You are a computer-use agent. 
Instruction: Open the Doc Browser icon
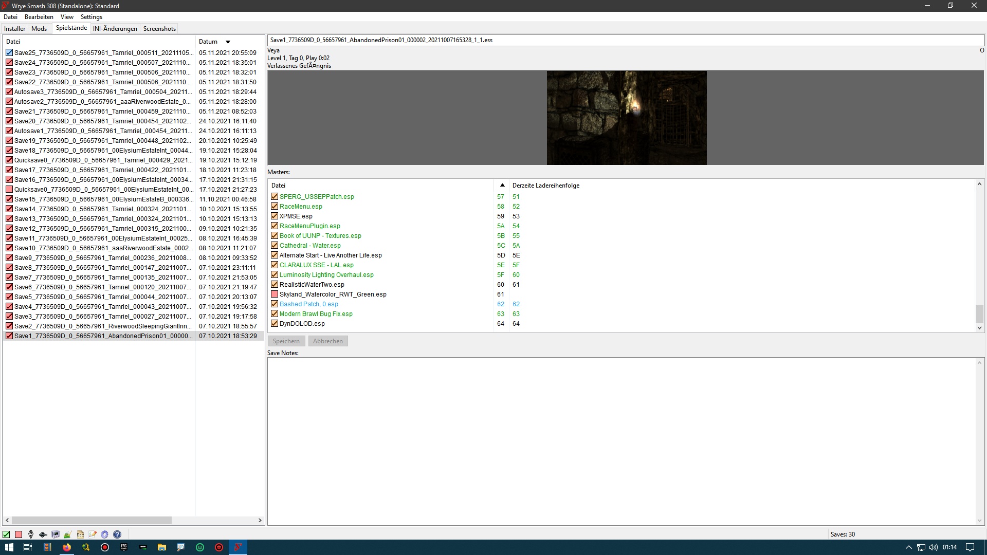80,534
